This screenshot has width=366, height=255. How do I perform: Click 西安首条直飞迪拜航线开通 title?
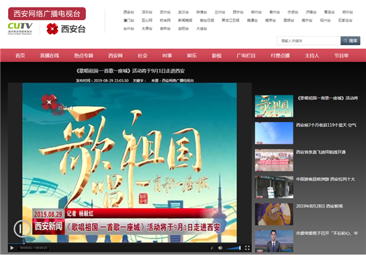click(x=321, y=152)
